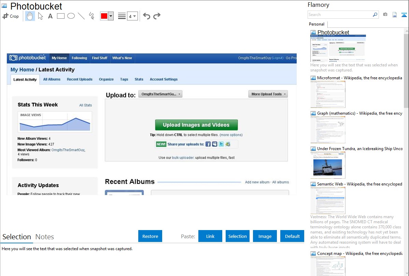Open the OmgItsTheSmartGu... album dropdown

160,94
